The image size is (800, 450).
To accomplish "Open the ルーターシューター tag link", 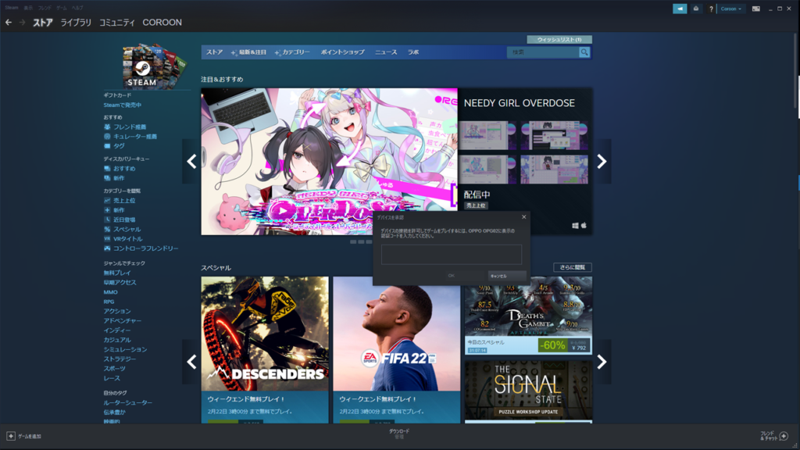I will tap(127, 403).
